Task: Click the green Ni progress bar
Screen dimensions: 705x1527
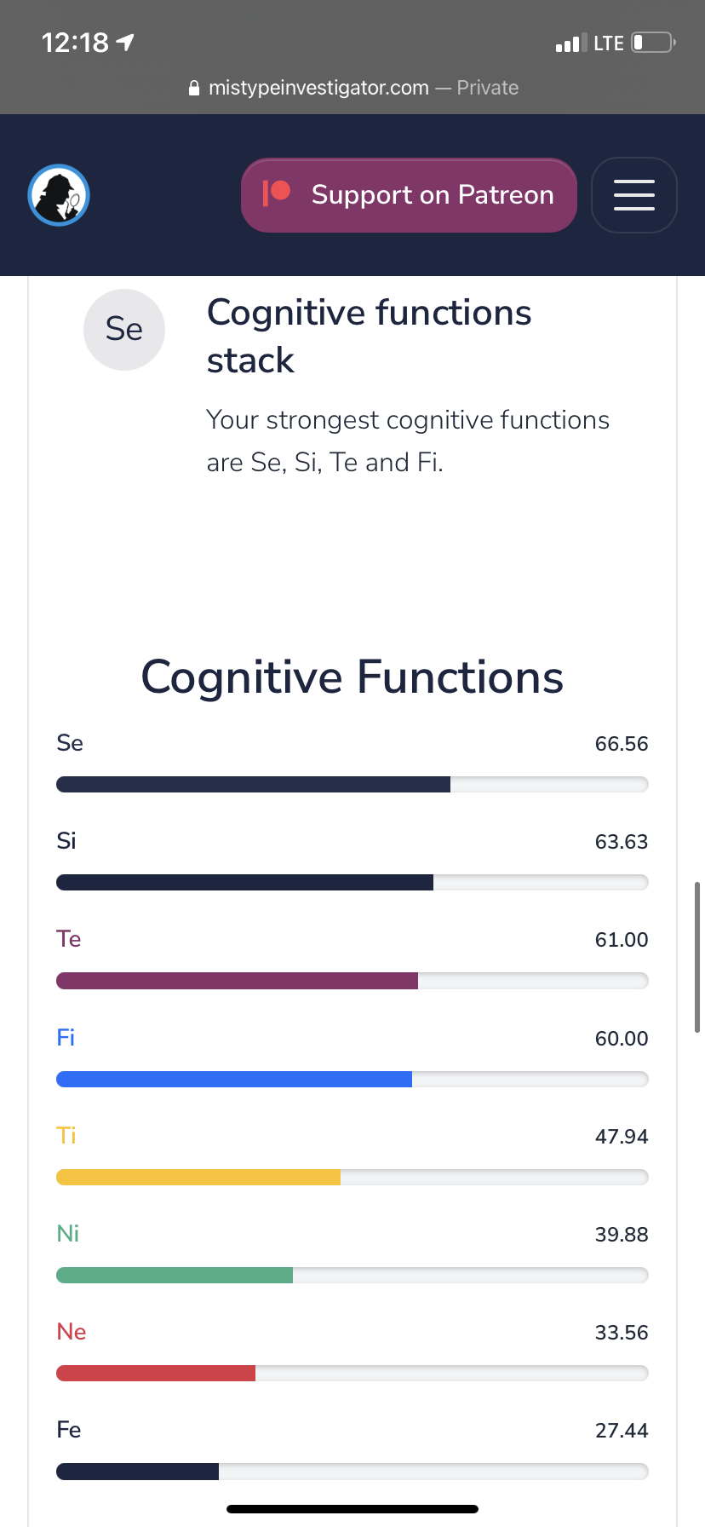Action: pos(352,1275)
